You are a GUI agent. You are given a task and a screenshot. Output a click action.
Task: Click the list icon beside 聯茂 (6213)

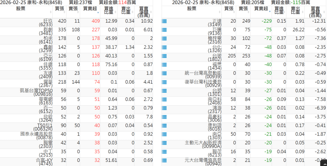(x=164, y=152)
